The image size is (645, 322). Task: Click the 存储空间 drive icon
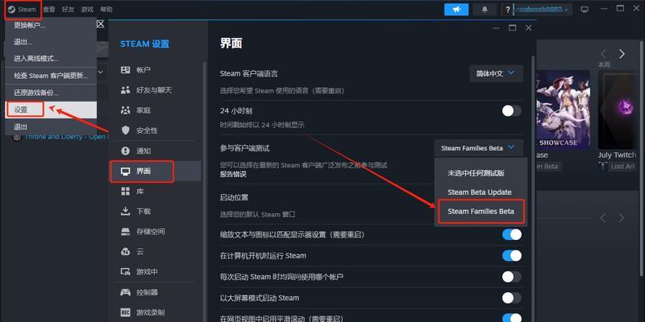[x=125, y=232]
